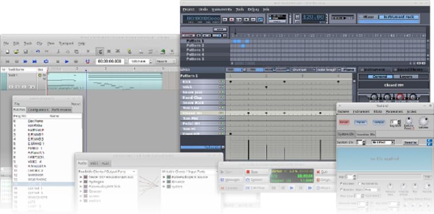Open the Transport menu in Qtractor
This screenshot has height=214, width=434.
[66, 43]
